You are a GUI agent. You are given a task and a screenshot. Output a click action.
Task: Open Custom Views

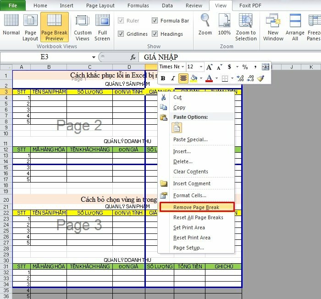(x=83, y=27)
